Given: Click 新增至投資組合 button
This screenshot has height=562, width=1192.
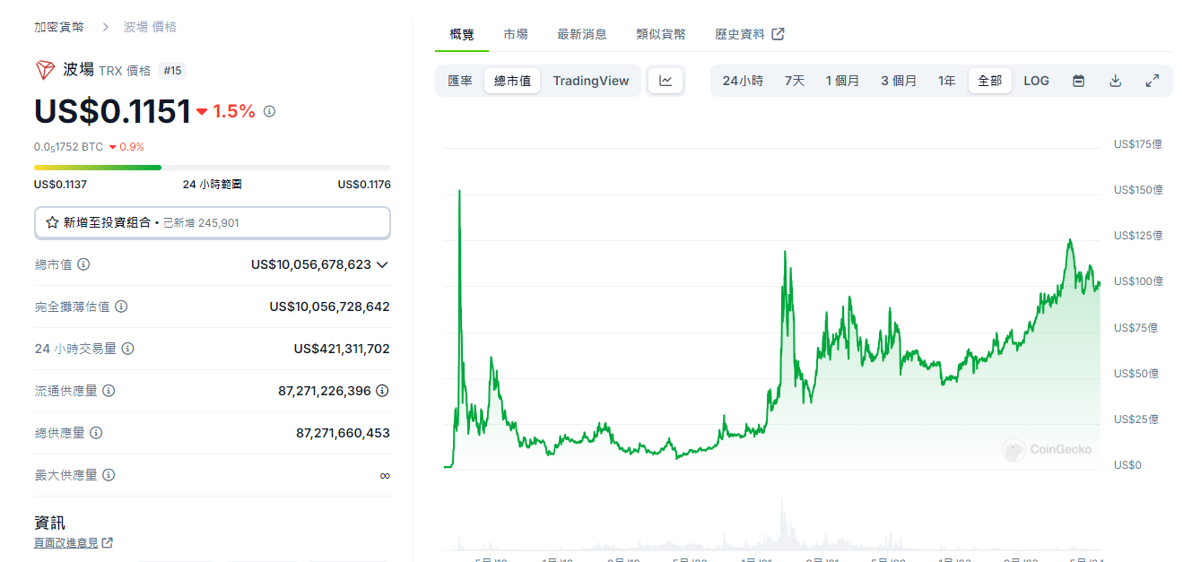Looking at the screenshot, I should (x=213, y=222).
